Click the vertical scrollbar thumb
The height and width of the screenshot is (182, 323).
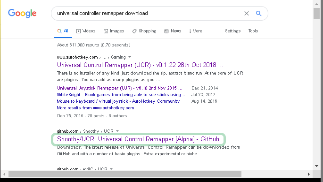tap(316, 14)
